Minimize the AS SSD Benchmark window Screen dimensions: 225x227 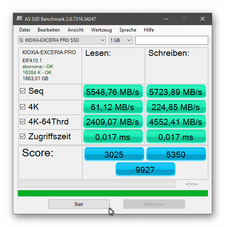tap(166, 19)
